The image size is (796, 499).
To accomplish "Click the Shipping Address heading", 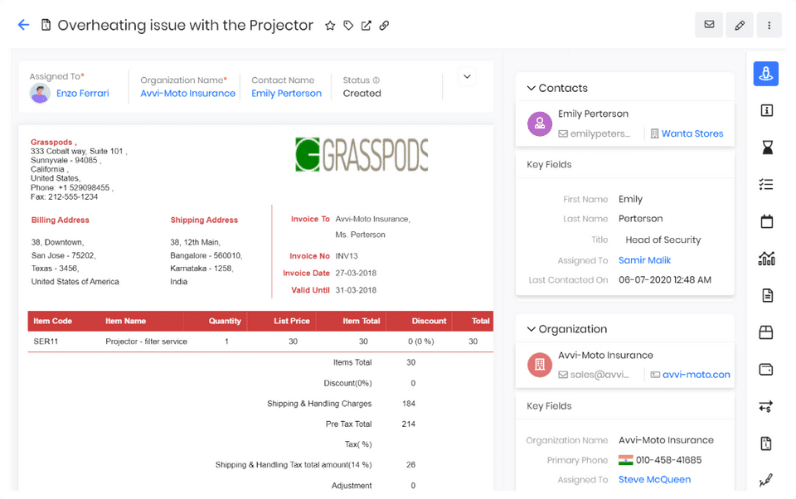I will click(204, 220).
